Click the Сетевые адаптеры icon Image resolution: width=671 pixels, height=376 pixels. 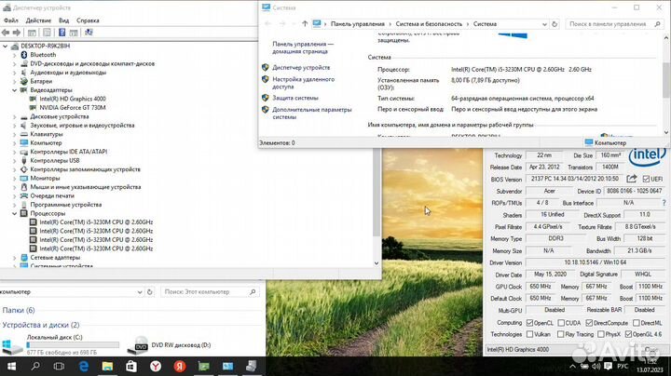(24, 258)
